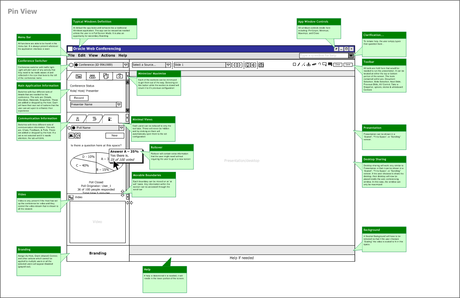Click the C – 40% pie slice
The image size is (460, 298).
(82, 166)
